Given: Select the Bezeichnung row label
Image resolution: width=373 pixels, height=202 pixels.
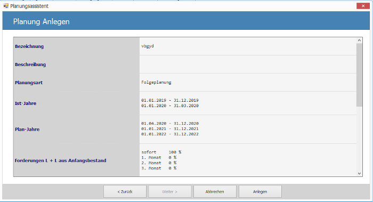Looking at the screenshot, I should 29,46.
